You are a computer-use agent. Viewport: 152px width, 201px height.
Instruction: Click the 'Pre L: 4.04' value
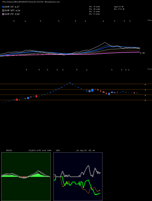coord(95,12)
